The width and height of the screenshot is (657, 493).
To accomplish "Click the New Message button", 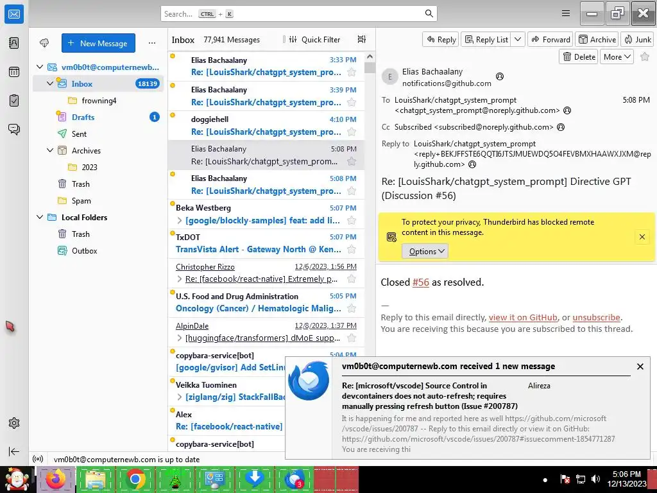I will [x=98, y=43].
